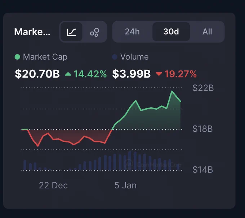The image size is (245, 218).
Task: Toggle the Market Cap legend series
Action: [x=41, y=57]
